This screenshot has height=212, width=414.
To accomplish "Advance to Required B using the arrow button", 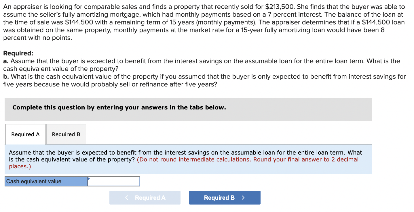I will point(225,198).
